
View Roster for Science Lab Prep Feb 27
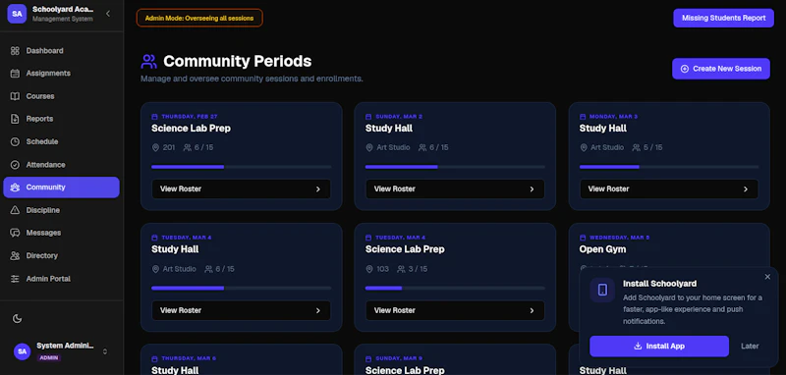(x=241, y=189)
